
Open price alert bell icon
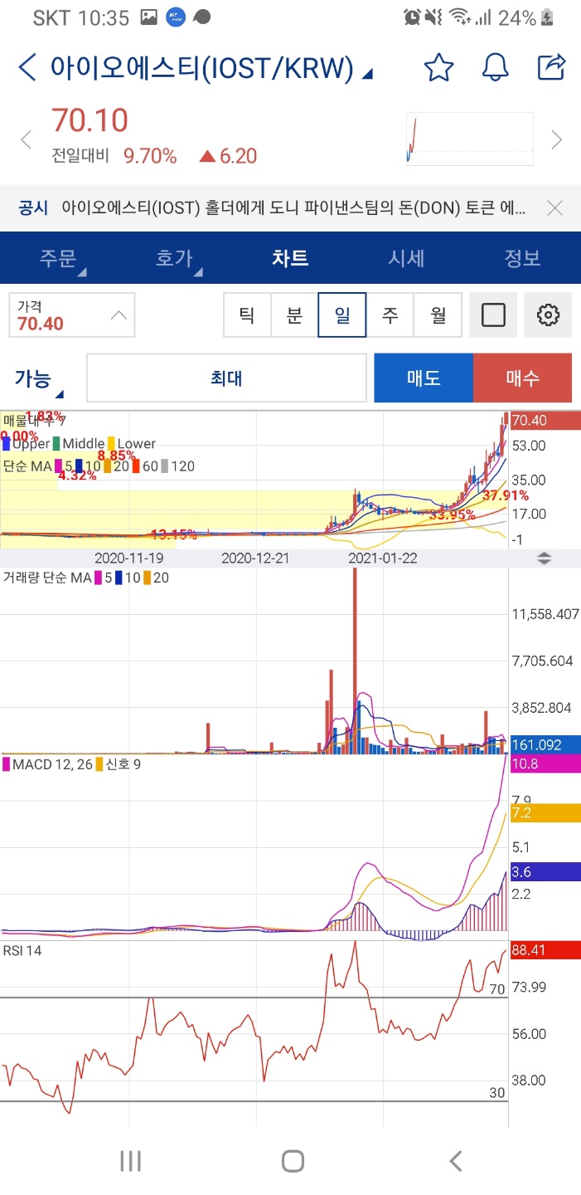point(495,67)
